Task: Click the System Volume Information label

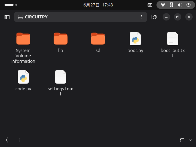Action: click(x=23, y=56)
